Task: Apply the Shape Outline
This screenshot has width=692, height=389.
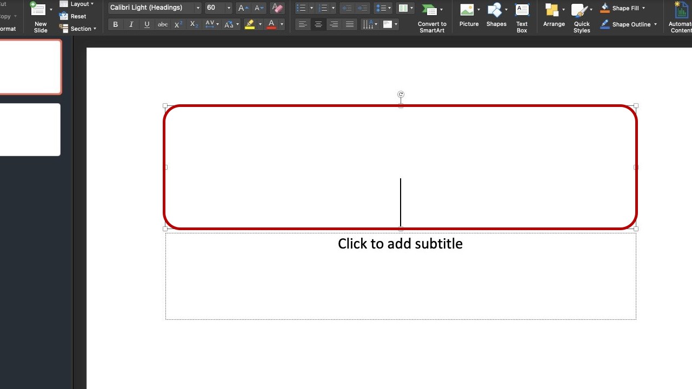Action: tap(626, 24)
